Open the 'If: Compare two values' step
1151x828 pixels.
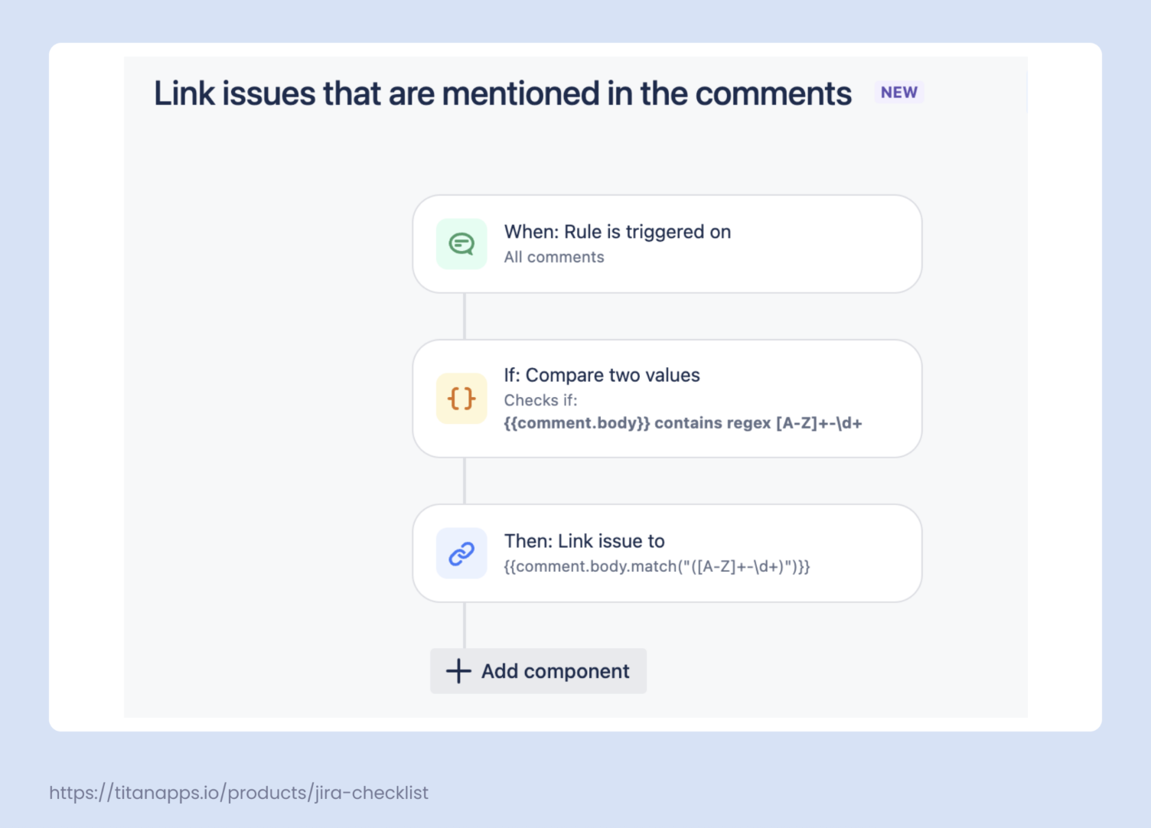[x=602, y=375]
